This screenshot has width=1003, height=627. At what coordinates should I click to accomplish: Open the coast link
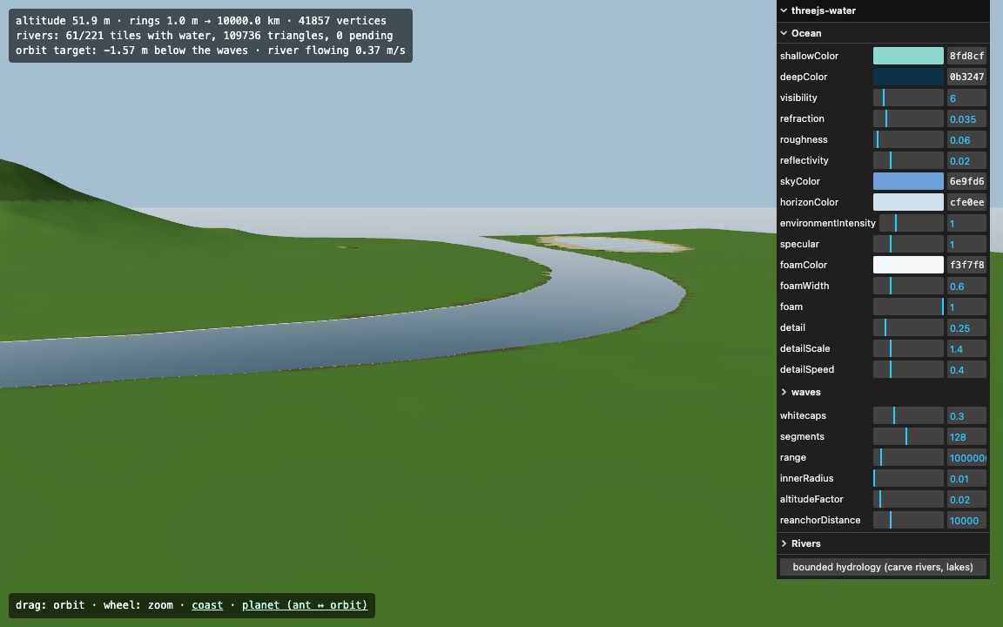pos(207,605)
